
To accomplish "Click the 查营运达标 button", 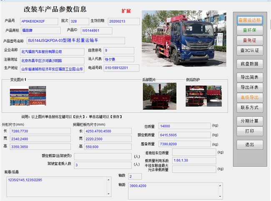I will 250,20.
